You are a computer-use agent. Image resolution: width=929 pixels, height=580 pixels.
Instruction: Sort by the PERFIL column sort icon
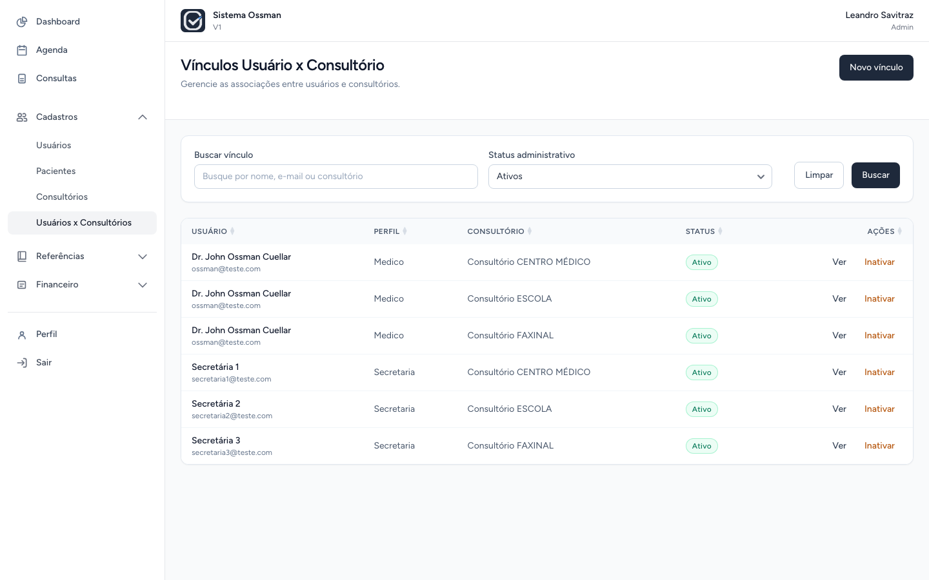405,231
